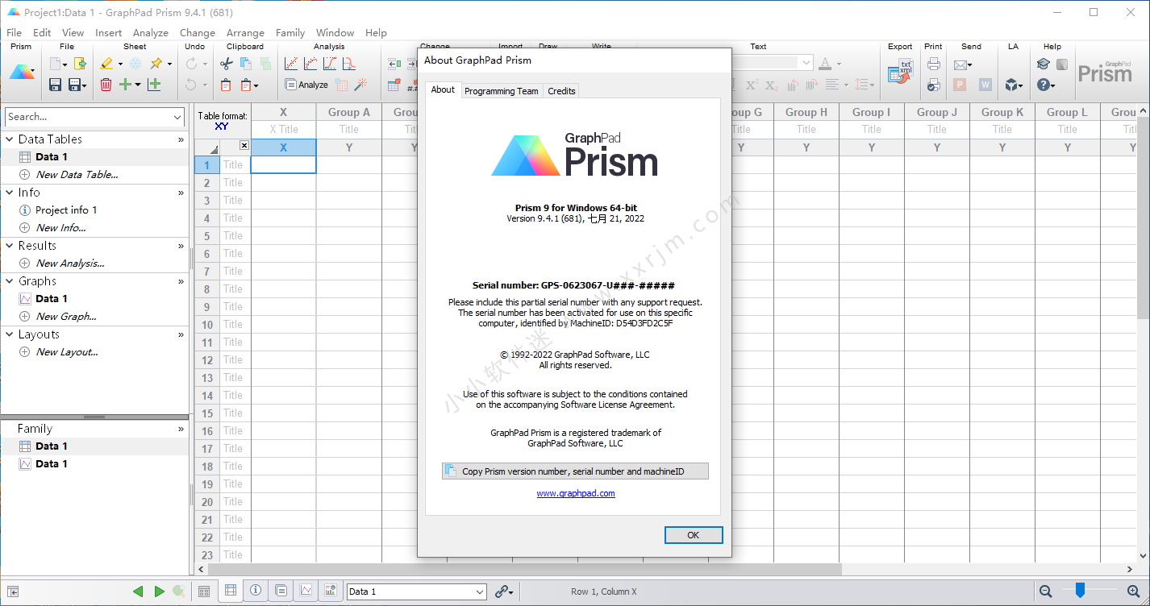1150x606 pixels.
Task: Select Data 1 table in Family panel
Action: tap(52, 446)
